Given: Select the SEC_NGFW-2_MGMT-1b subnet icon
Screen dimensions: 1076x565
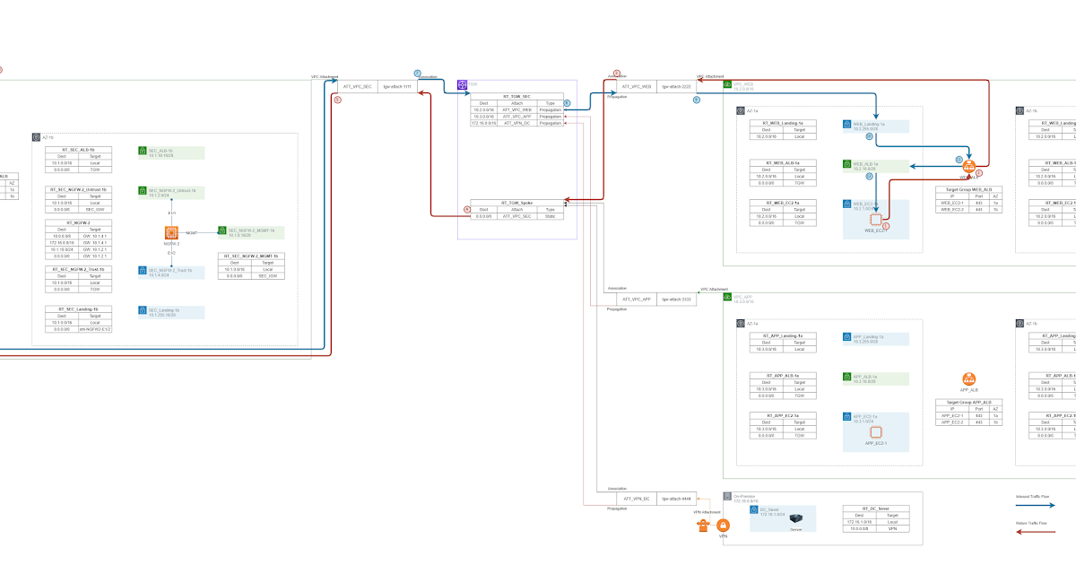Looking at the screenshot, I should pos(221,230).
